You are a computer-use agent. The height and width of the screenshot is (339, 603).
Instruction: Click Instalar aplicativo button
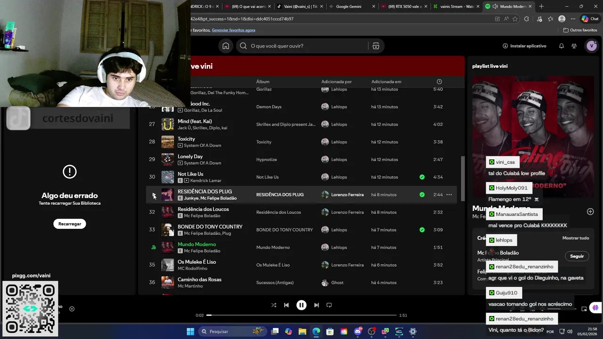click(x=524, y=46)
